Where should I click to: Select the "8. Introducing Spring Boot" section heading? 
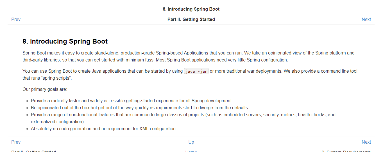tap(65, 41)
